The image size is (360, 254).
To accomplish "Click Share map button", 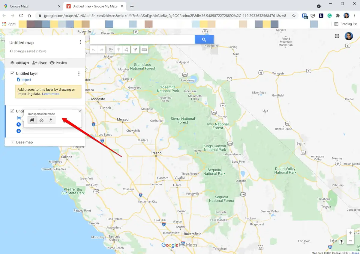I will coord(39,63).
